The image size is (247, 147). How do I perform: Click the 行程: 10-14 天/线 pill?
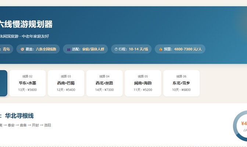pyautogui.click(x=131, y=49)
